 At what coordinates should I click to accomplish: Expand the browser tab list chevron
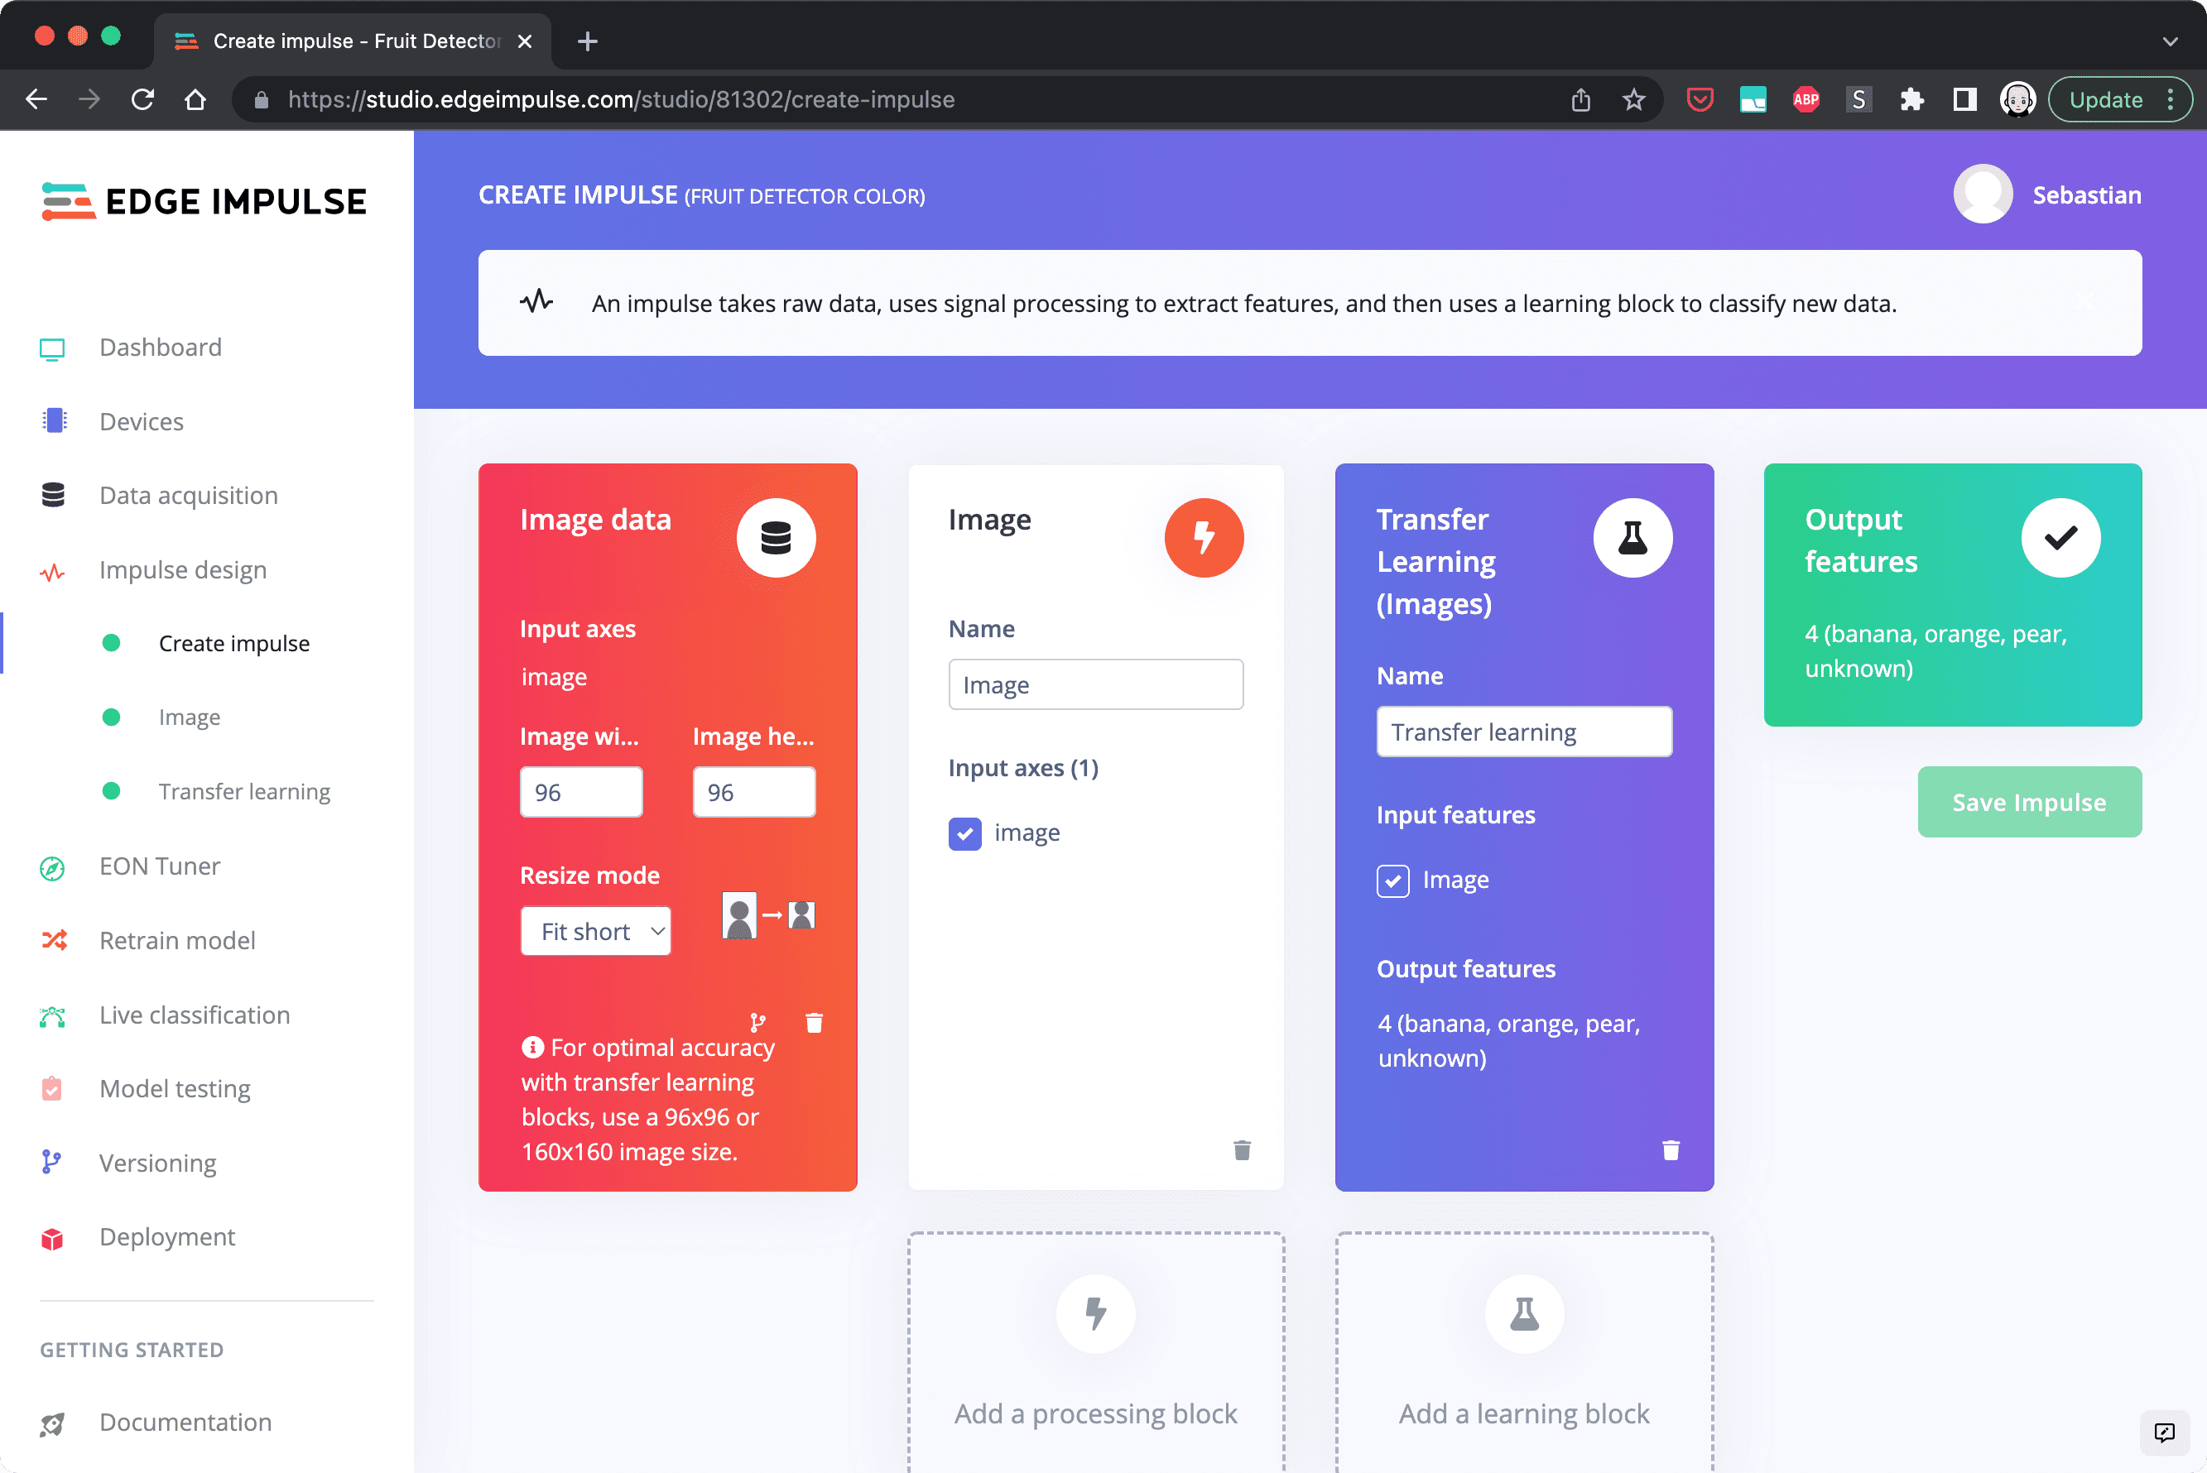2170,41
